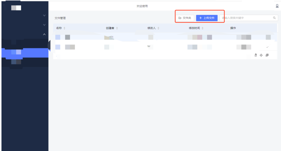Click the blue 上传文件 upload button
The height and width of the screenshot is (151, 281).
coord(207,18)
